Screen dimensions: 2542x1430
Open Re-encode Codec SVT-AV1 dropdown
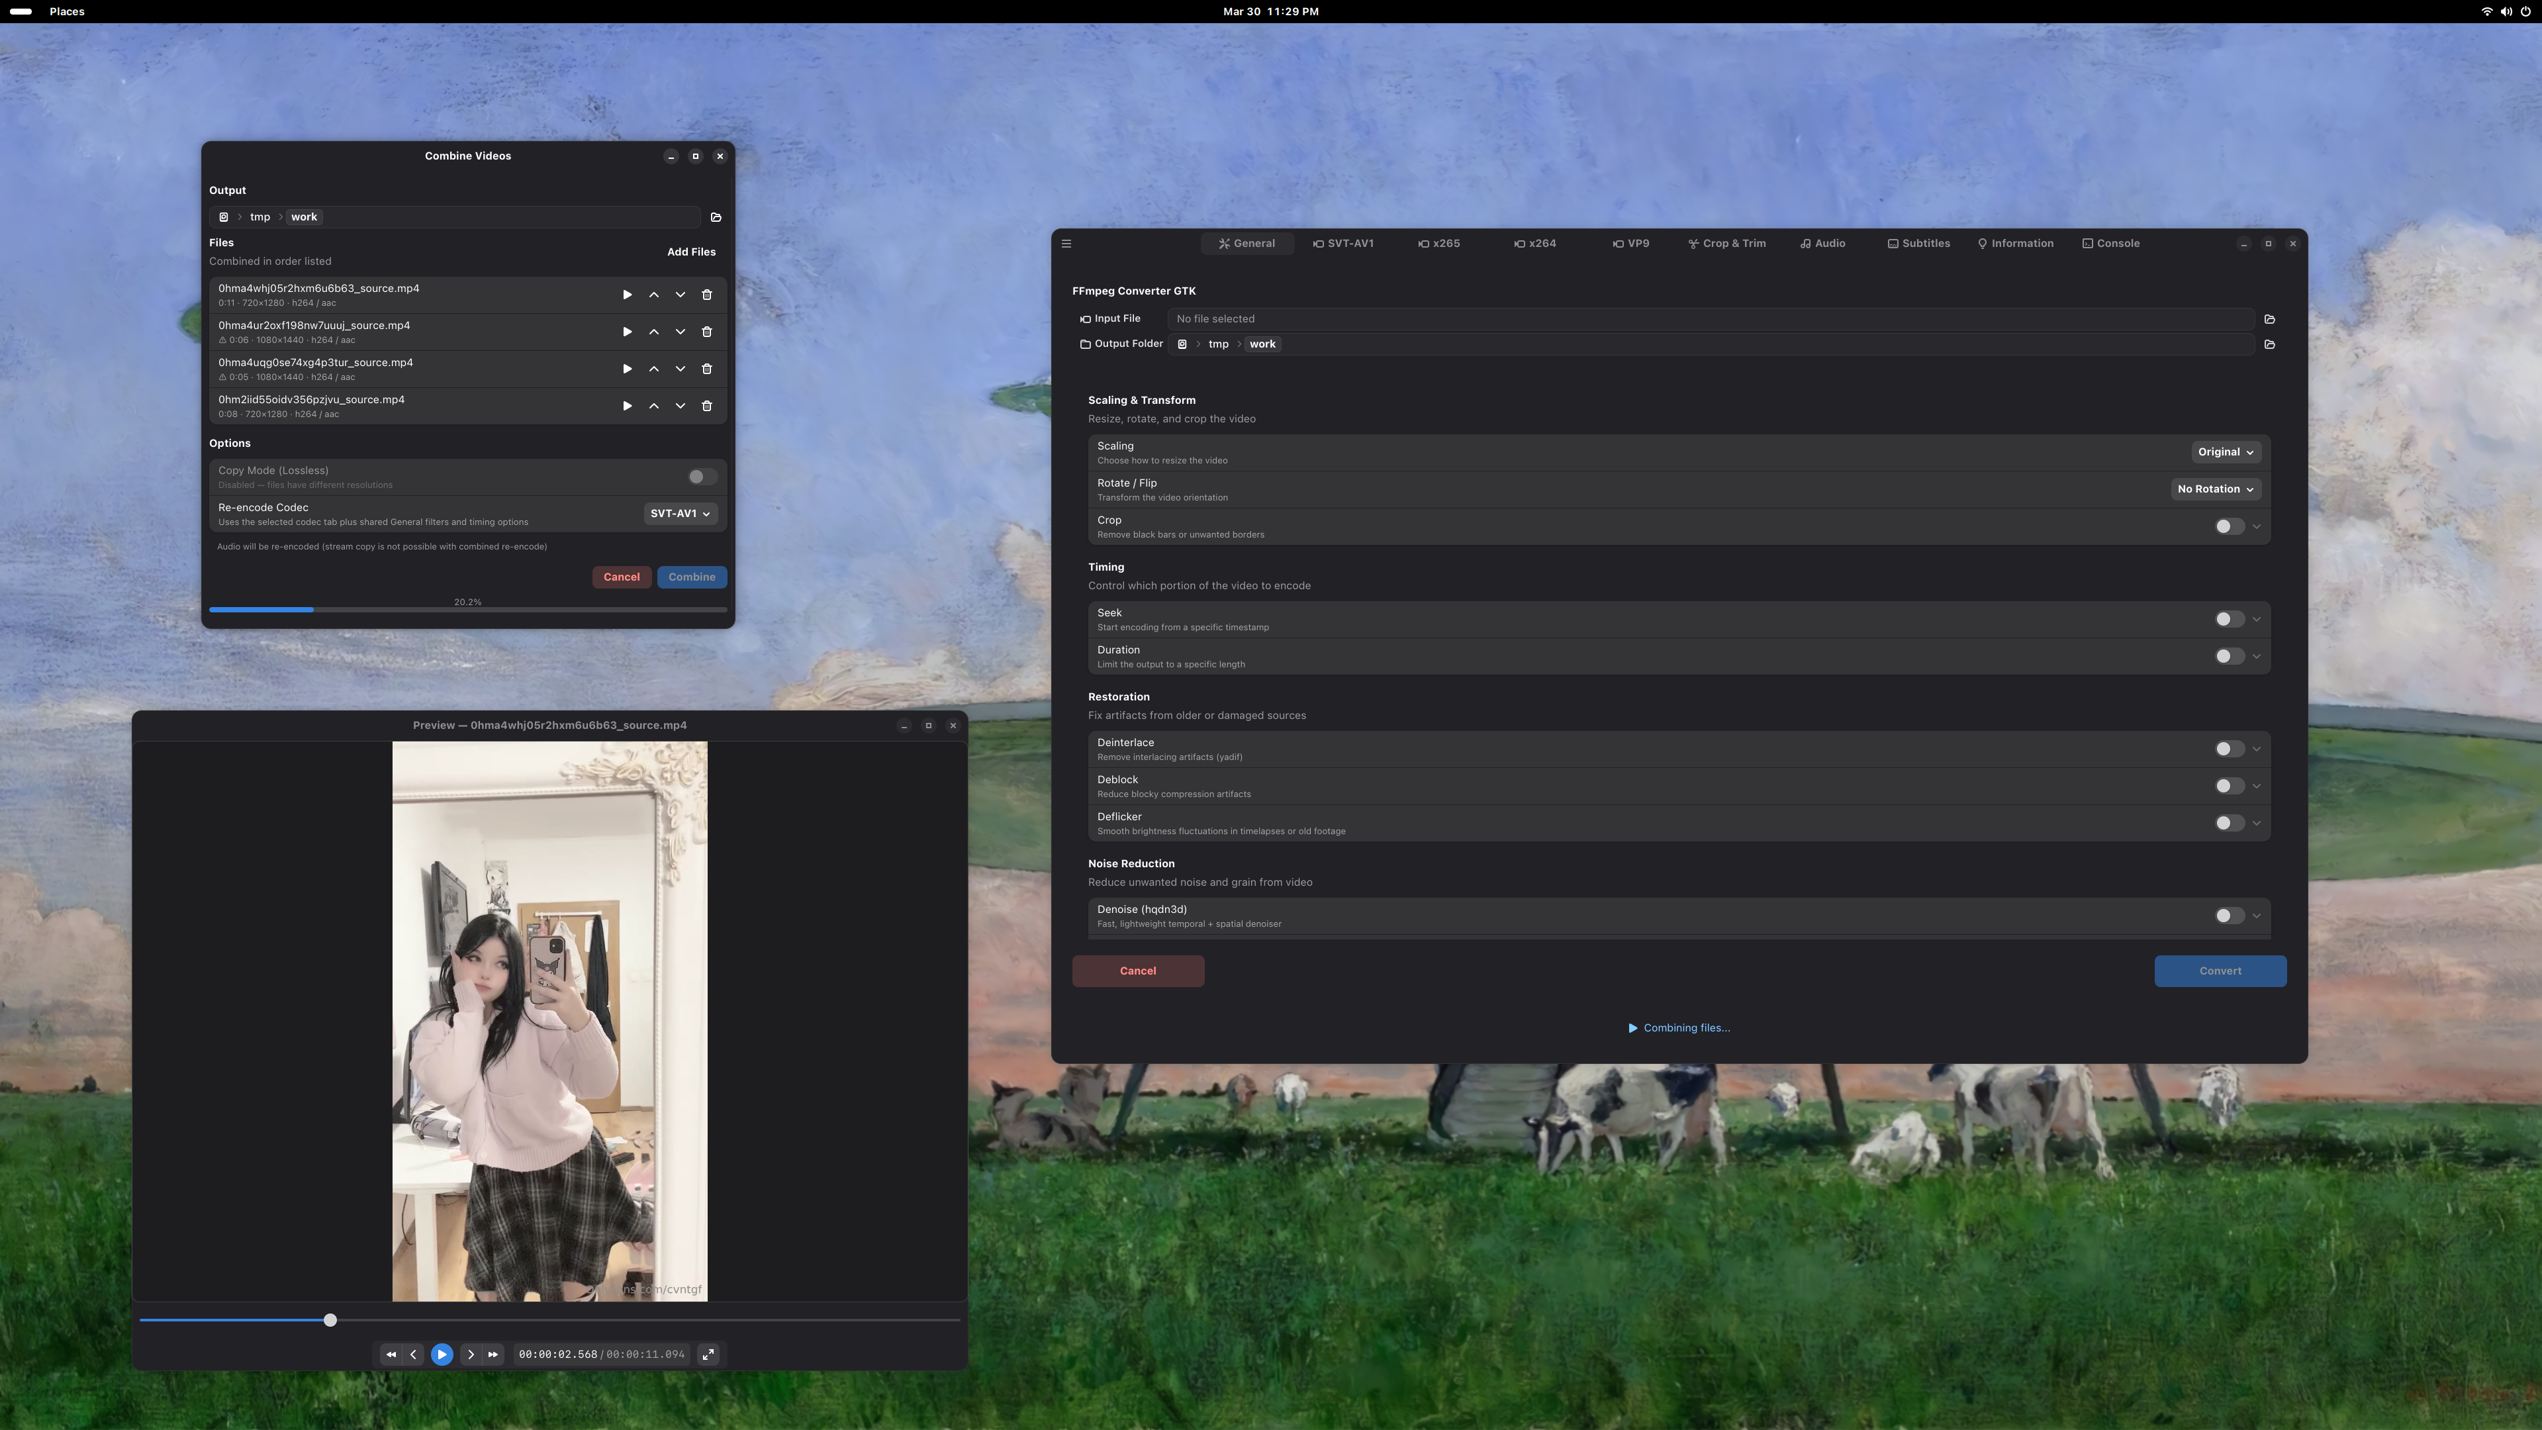click(680, 513)
